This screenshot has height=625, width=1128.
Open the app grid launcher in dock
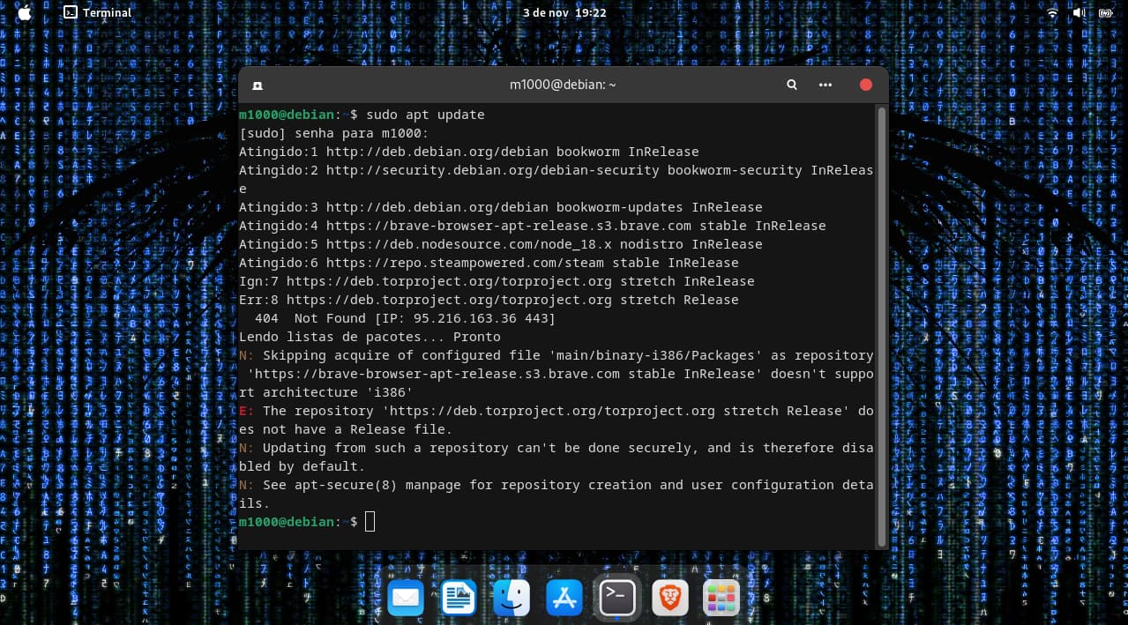[x=721, y=599]
